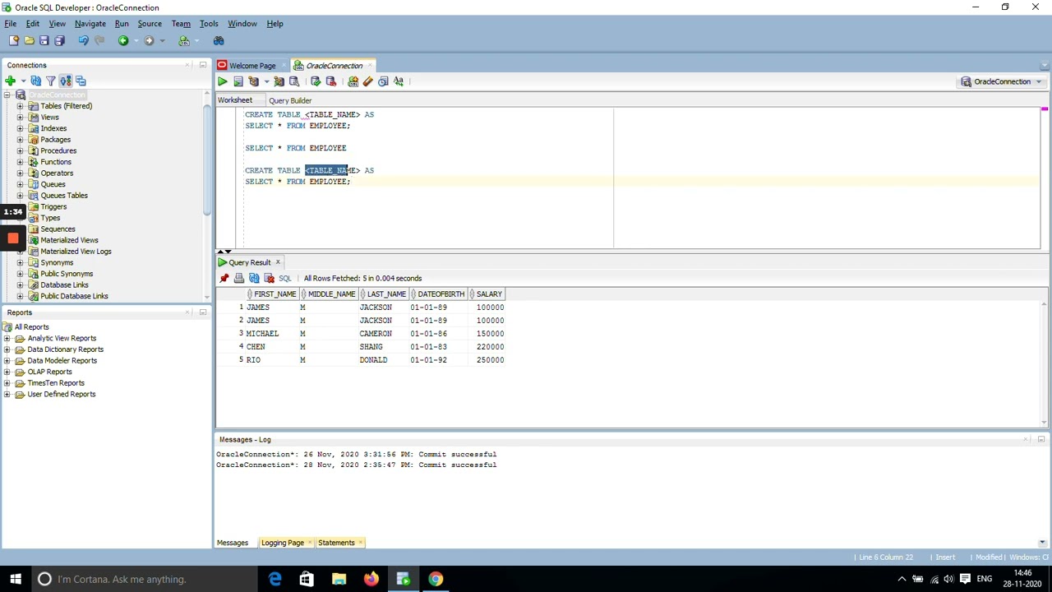This screenshot has width=1052, height=592.
Task: Click the Collapse All icon in Connections panel
Action: click(81, 81)
